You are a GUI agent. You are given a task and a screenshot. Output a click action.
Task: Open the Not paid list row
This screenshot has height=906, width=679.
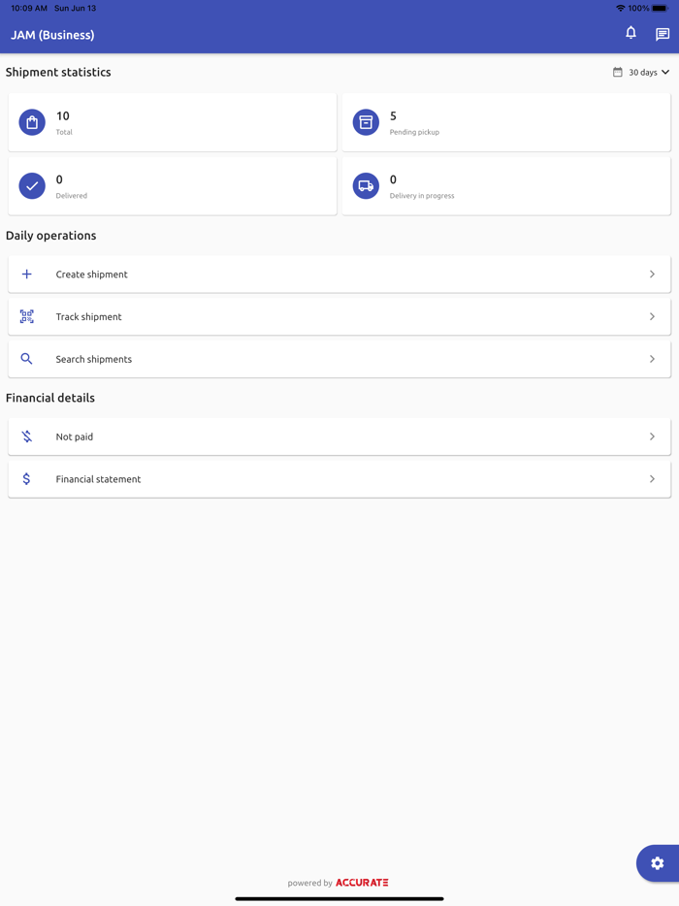click(339, 437)
